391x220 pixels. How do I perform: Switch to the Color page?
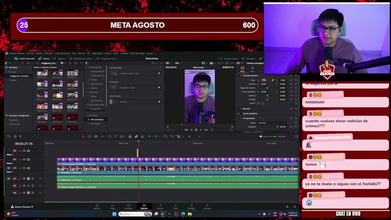pos(175,207)
